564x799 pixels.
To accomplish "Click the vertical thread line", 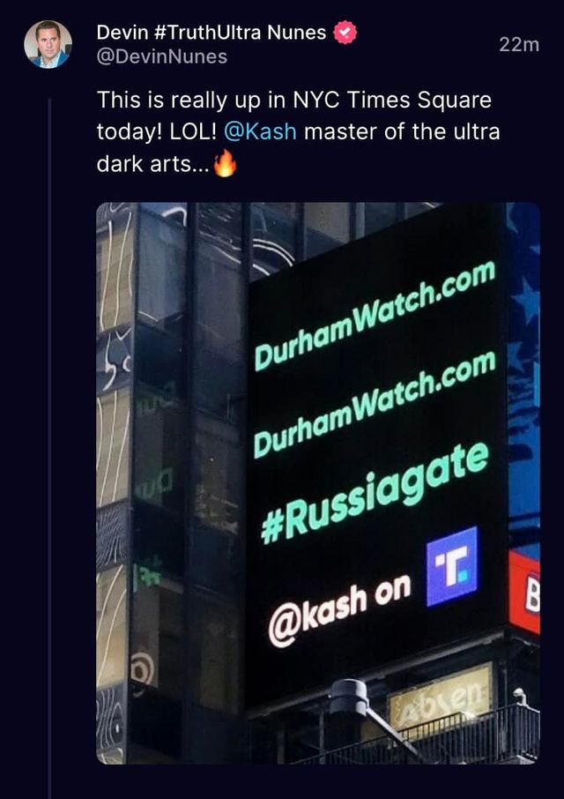I will coord(50,448).
